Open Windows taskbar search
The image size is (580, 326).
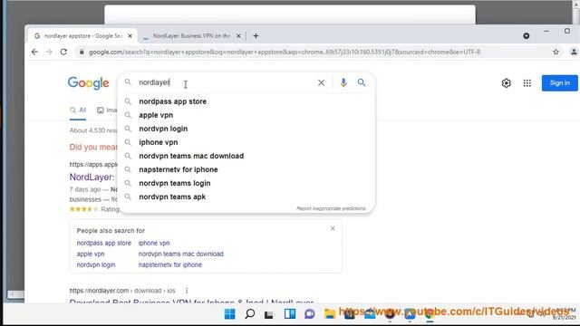pyautogui.click(x=250, y=314)
